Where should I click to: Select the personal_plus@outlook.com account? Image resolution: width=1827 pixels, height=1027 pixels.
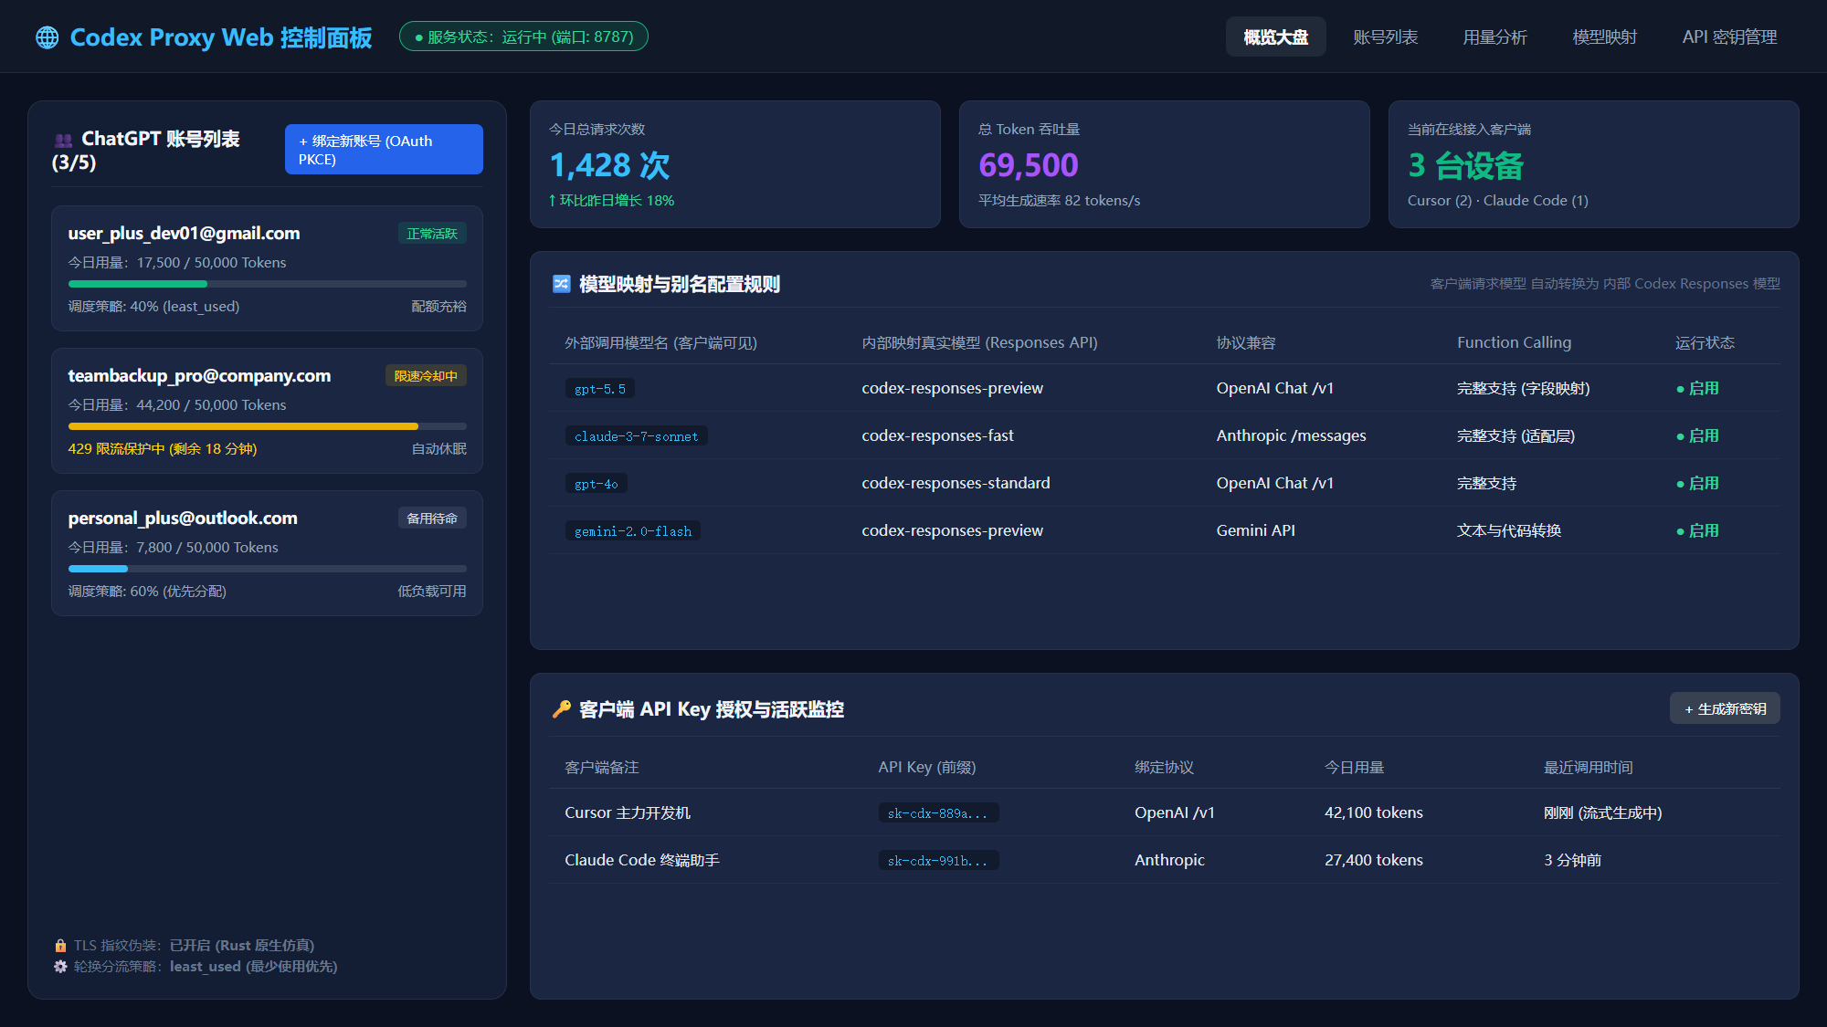click(267, 553)
